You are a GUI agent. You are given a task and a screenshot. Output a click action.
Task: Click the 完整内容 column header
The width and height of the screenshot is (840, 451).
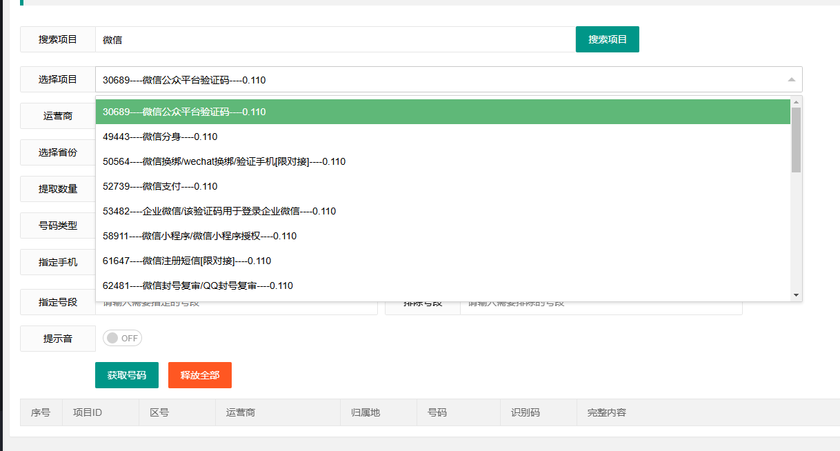[708, 412]
